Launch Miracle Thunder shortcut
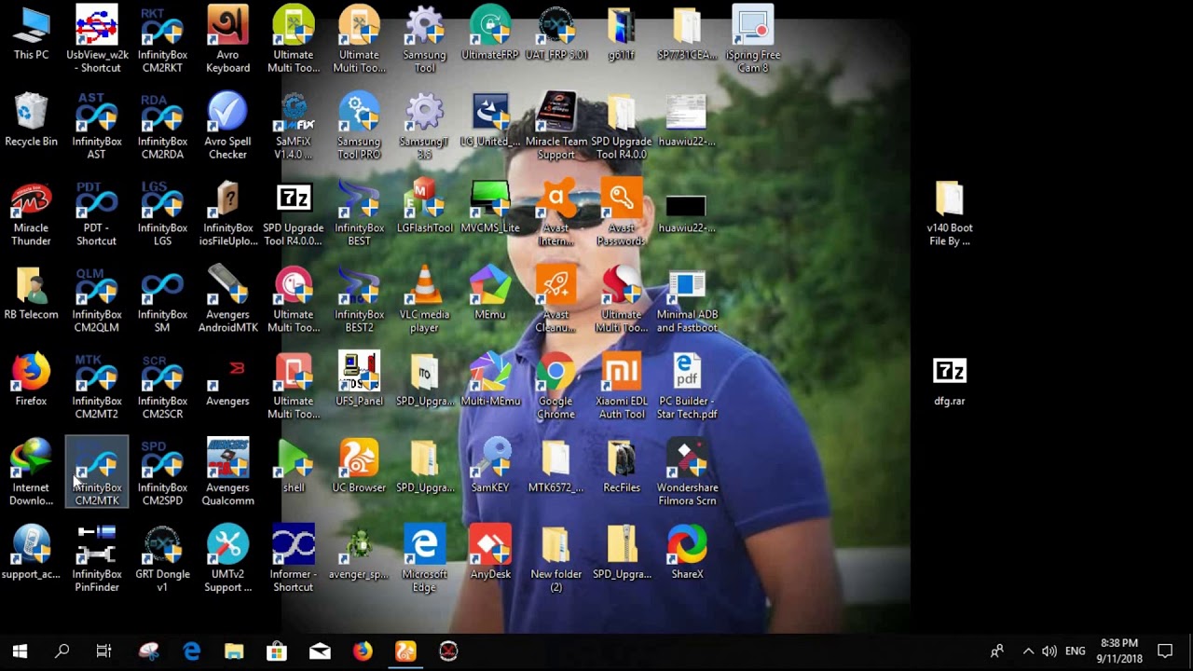Screen dimensions: 1193x671 (31, 213)
